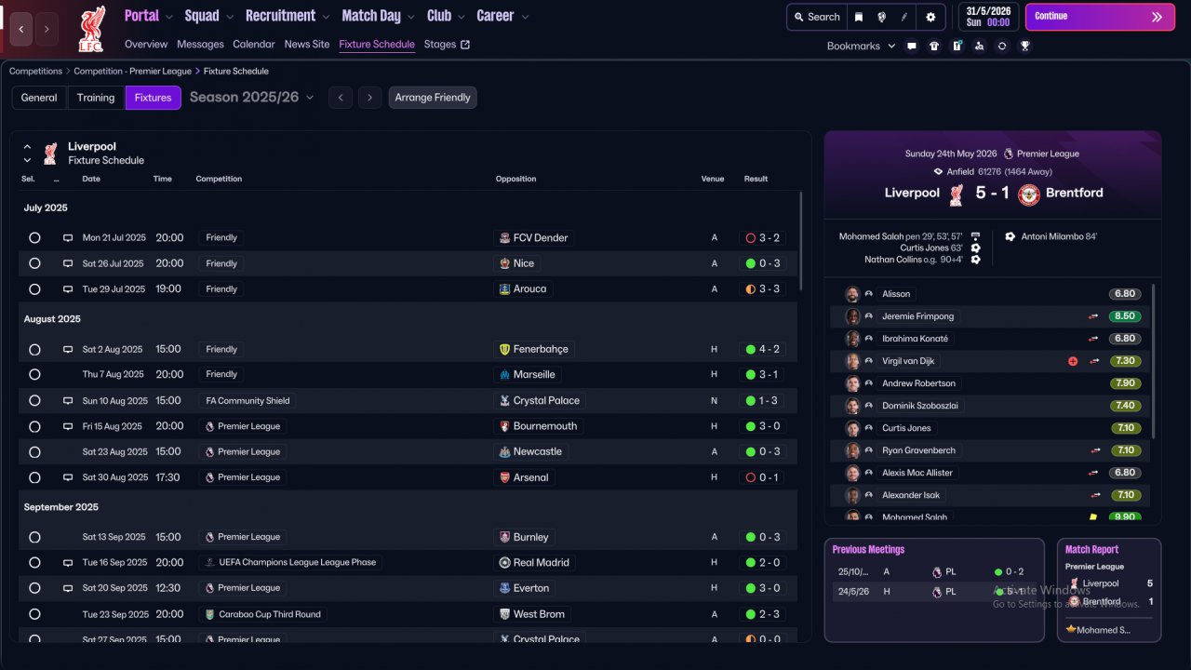The width and height of the screenshot is (1191, 670).
Task: Open the Career dropdown menu
Action: [502, 16]
